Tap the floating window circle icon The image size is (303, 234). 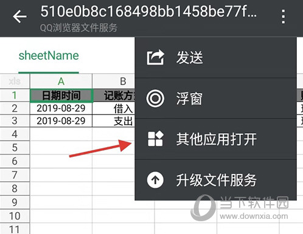pyautogui.click(x=155, y=98)
